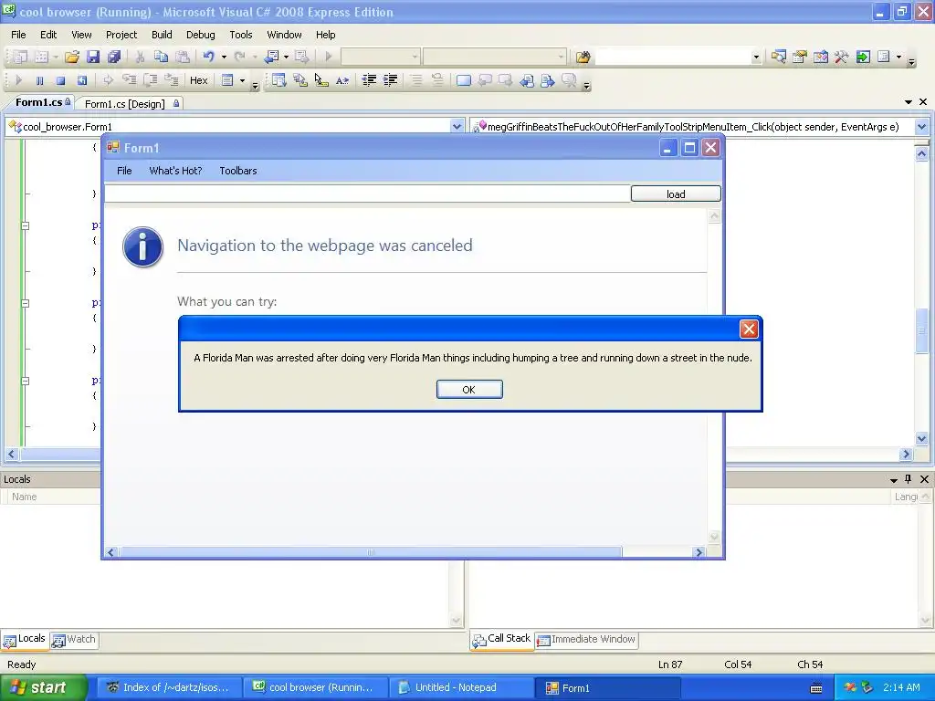Open the Toolbars menu in Form1
935x701 pixels.
(x=238, y=171)
